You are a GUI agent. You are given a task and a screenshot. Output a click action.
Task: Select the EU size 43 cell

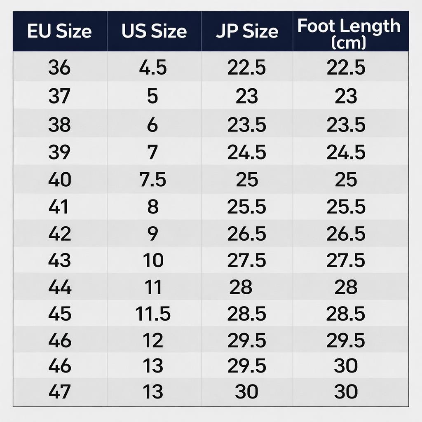pos(59,260)
